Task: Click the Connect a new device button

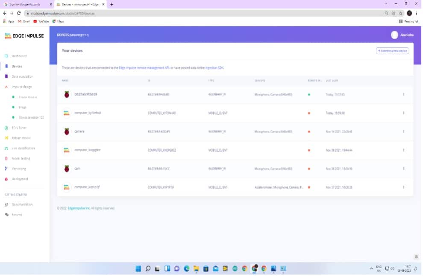Action: 392,51
